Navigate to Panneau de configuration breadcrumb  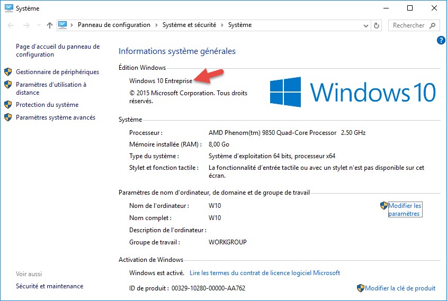[114, 25]
